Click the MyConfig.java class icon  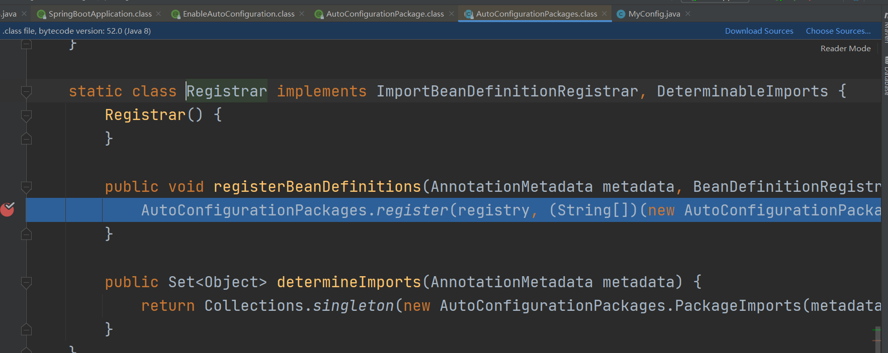click(621, 14)
